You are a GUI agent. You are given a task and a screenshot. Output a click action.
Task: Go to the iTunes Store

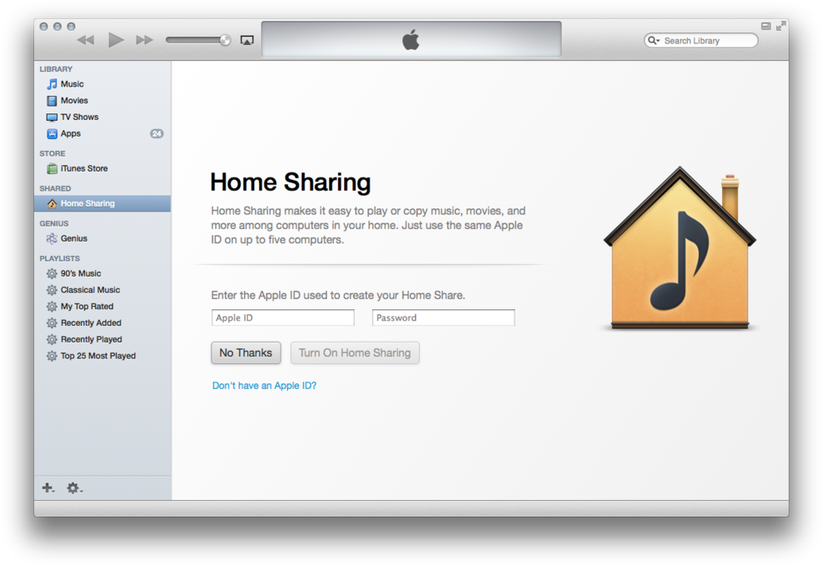coord(102,168)
